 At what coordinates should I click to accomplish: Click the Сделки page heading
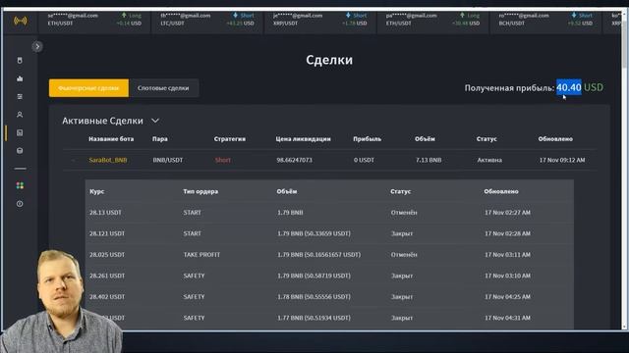(329, 60)
